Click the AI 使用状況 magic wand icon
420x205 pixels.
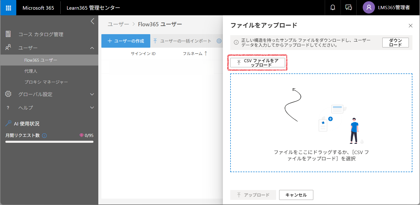pyautogui.click(x=8, y=123)
